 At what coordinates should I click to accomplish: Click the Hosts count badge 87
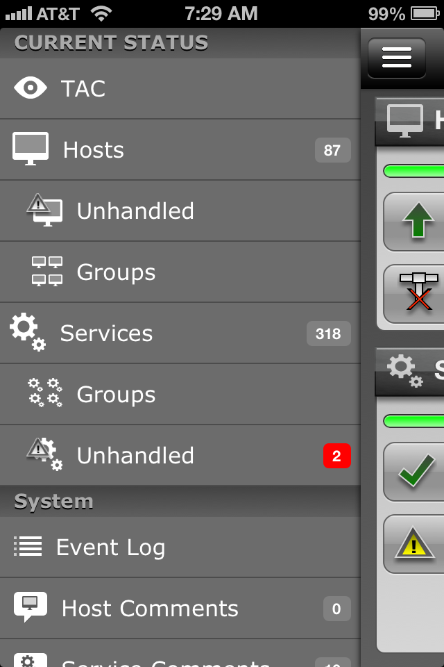[x=333, y=150]
